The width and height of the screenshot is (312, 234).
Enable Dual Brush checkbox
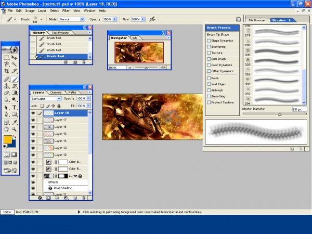click(209, 59)
